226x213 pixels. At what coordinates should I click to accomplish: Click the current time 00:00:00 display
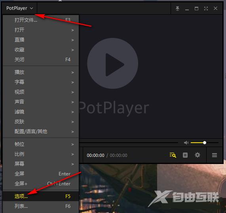tap(95, 155)
